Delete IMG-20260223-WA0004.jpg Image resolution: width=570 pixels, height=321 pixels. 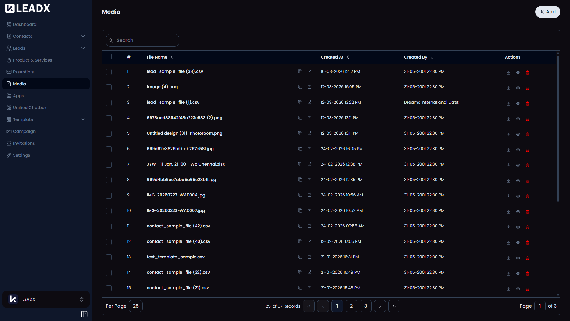point(527,196)
